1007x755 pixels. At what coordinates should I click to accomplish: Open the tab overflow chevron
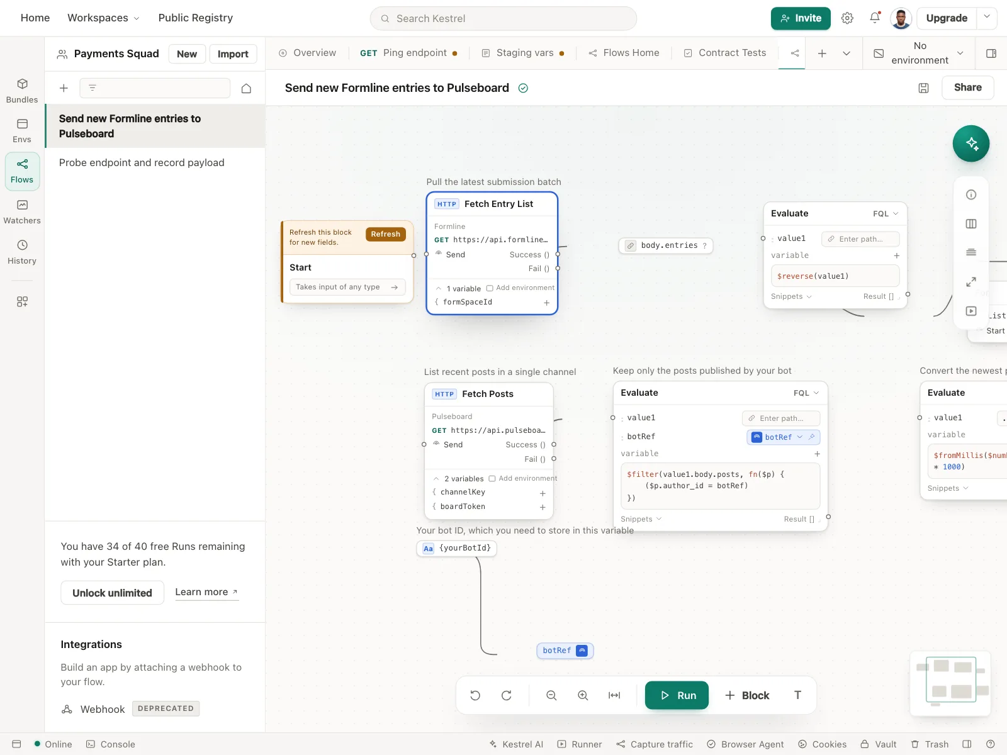[847, 53]
